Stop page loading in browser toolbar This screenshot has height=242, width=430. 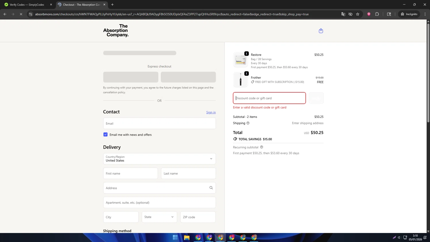pyautogui.click(x=21, y=14)
